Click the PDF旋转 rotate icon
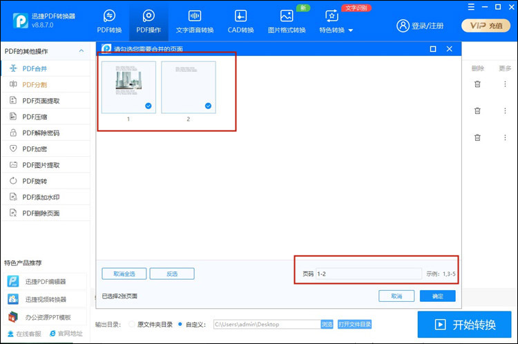 coord(13,181)
